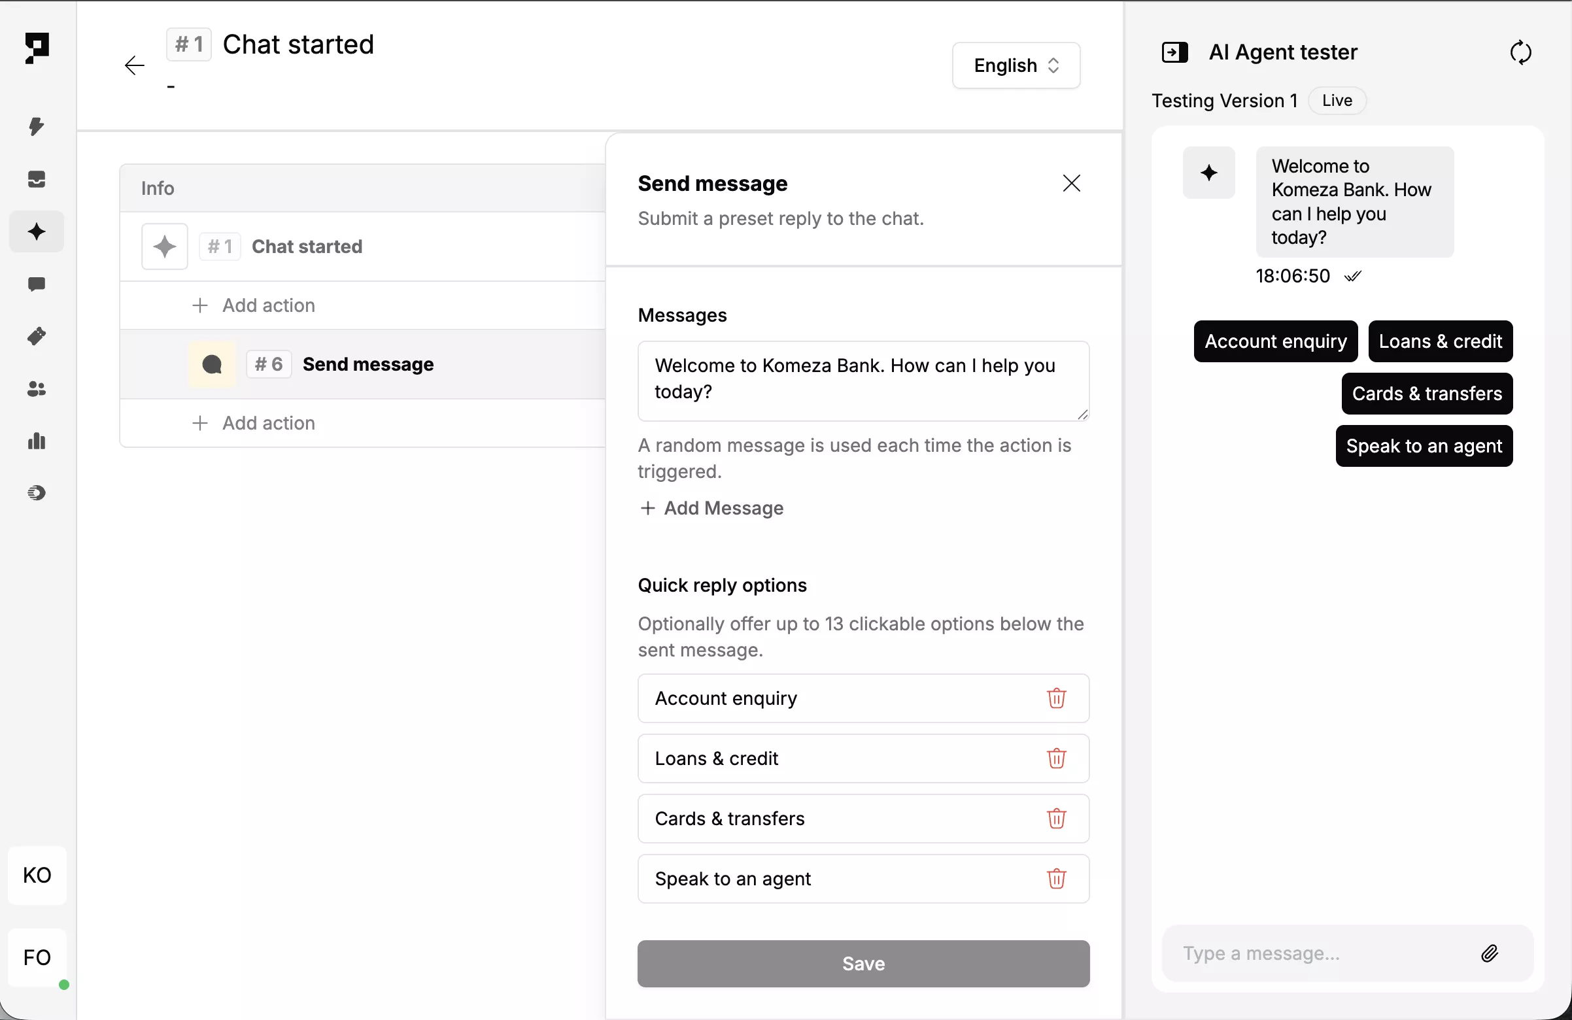Collapse the AI Agent tester panel

click(1174, 52)
